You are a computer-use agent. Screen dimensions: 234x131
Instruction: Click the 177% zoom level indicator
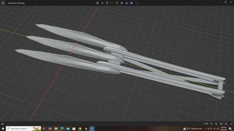point(206,124)
